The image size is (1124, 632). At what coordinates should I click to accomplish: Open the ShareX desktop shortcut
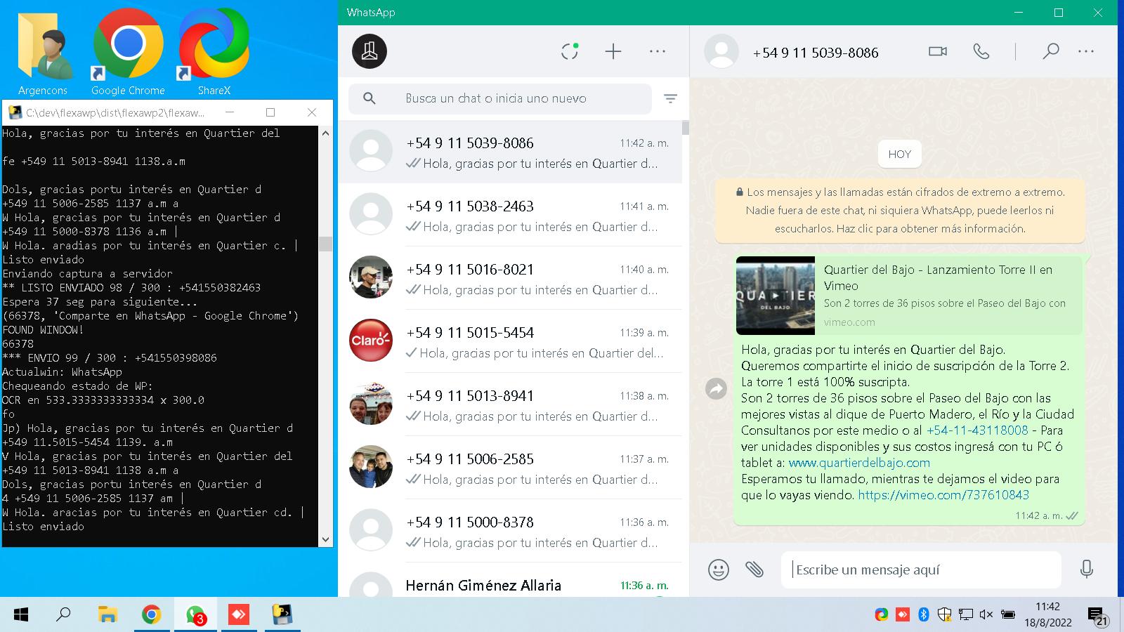click(x=214, y=53)
